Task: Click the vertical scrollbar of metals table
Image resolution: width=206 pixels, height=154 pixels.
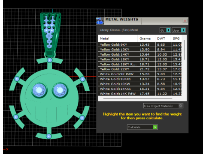Action: click(x=184, y=50)
